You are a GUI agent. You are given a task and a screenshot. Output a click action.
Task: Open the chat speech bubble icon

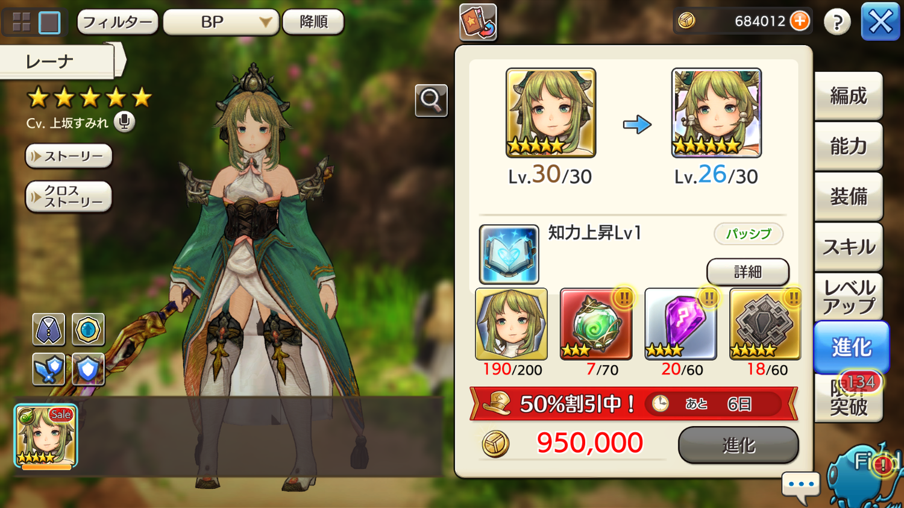click(x=802, y=486)
